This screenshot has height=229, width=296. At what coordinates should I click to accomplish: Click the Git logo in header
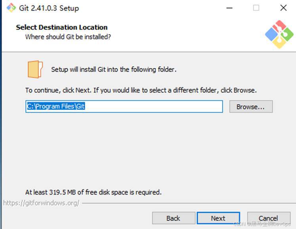point(279,34)
